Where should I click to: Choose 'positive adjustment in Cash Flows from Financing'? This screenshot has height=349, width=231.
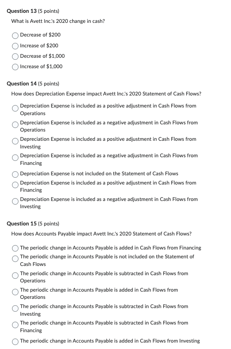coord(15,185)
